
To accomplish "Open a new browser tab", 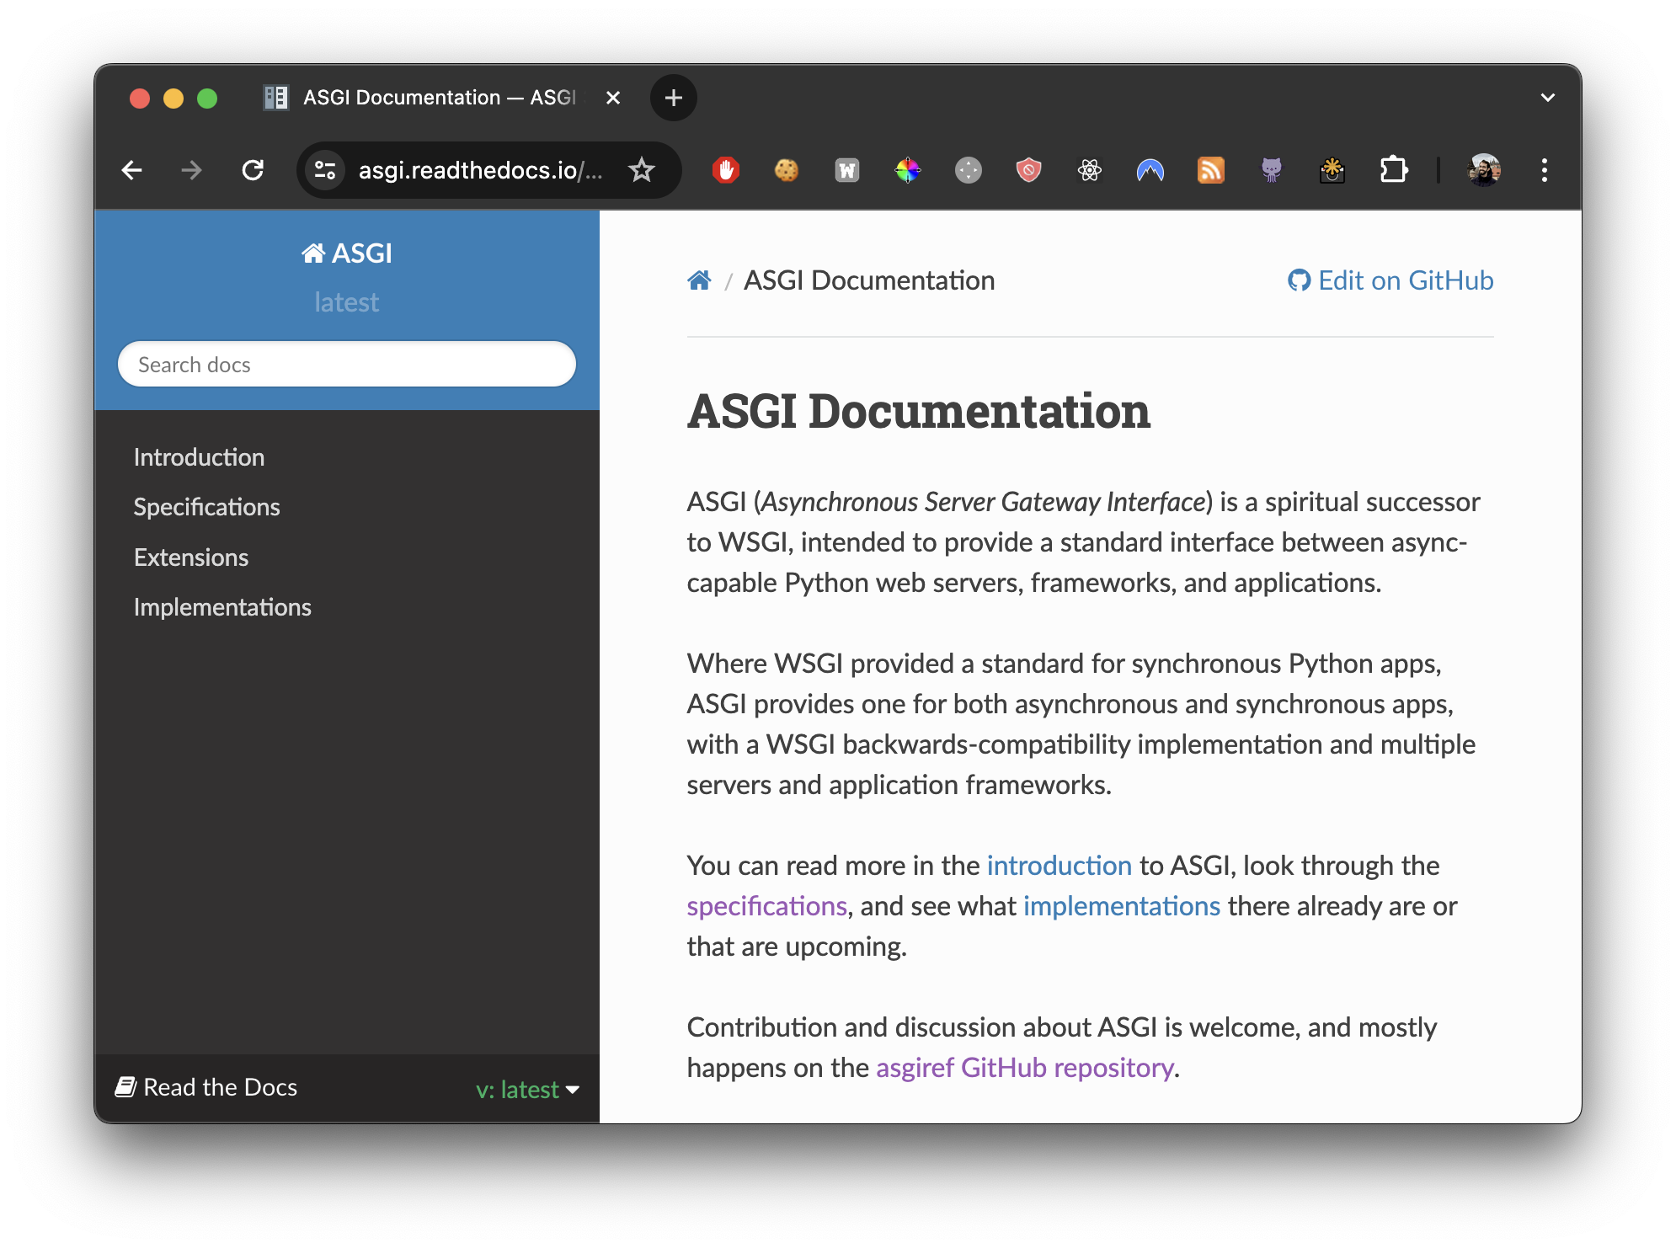I will pyautogui.click(x=673, y=98).
